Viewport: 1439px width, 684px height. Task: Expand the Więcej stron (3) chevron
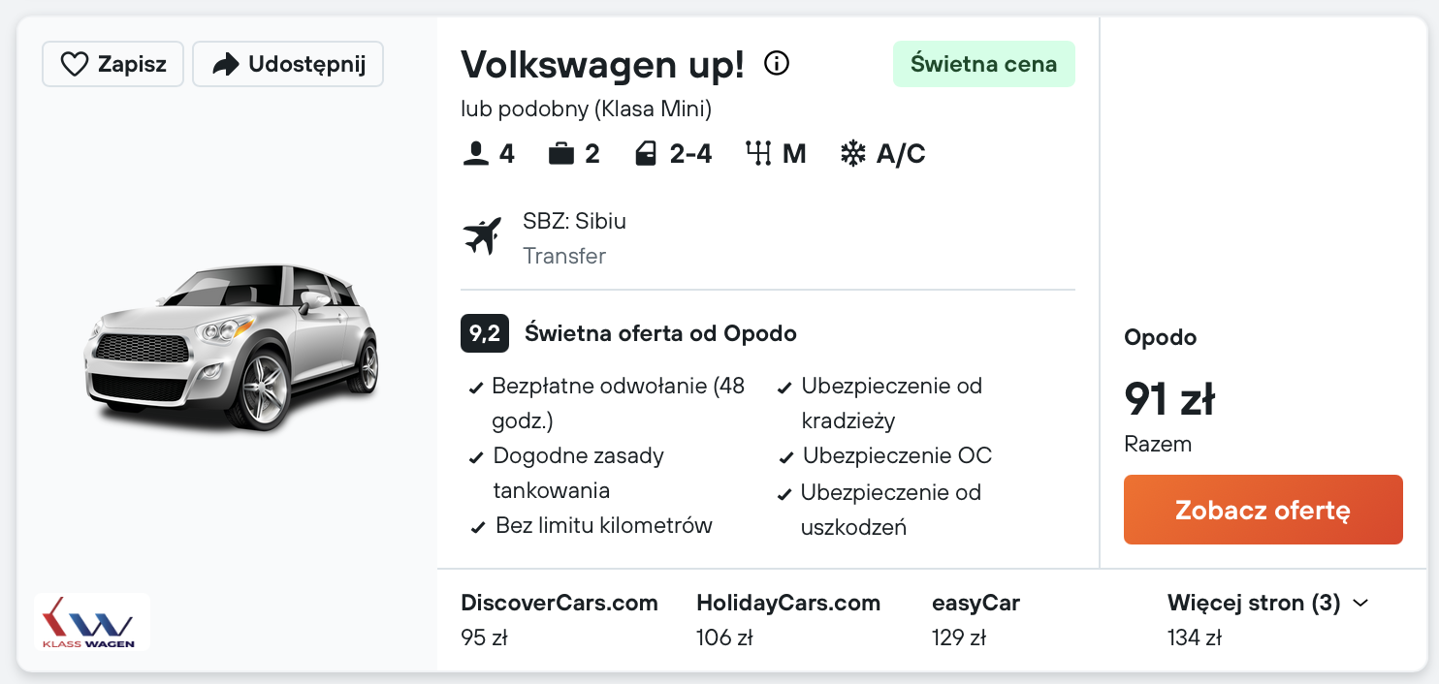click(1360, 604)
